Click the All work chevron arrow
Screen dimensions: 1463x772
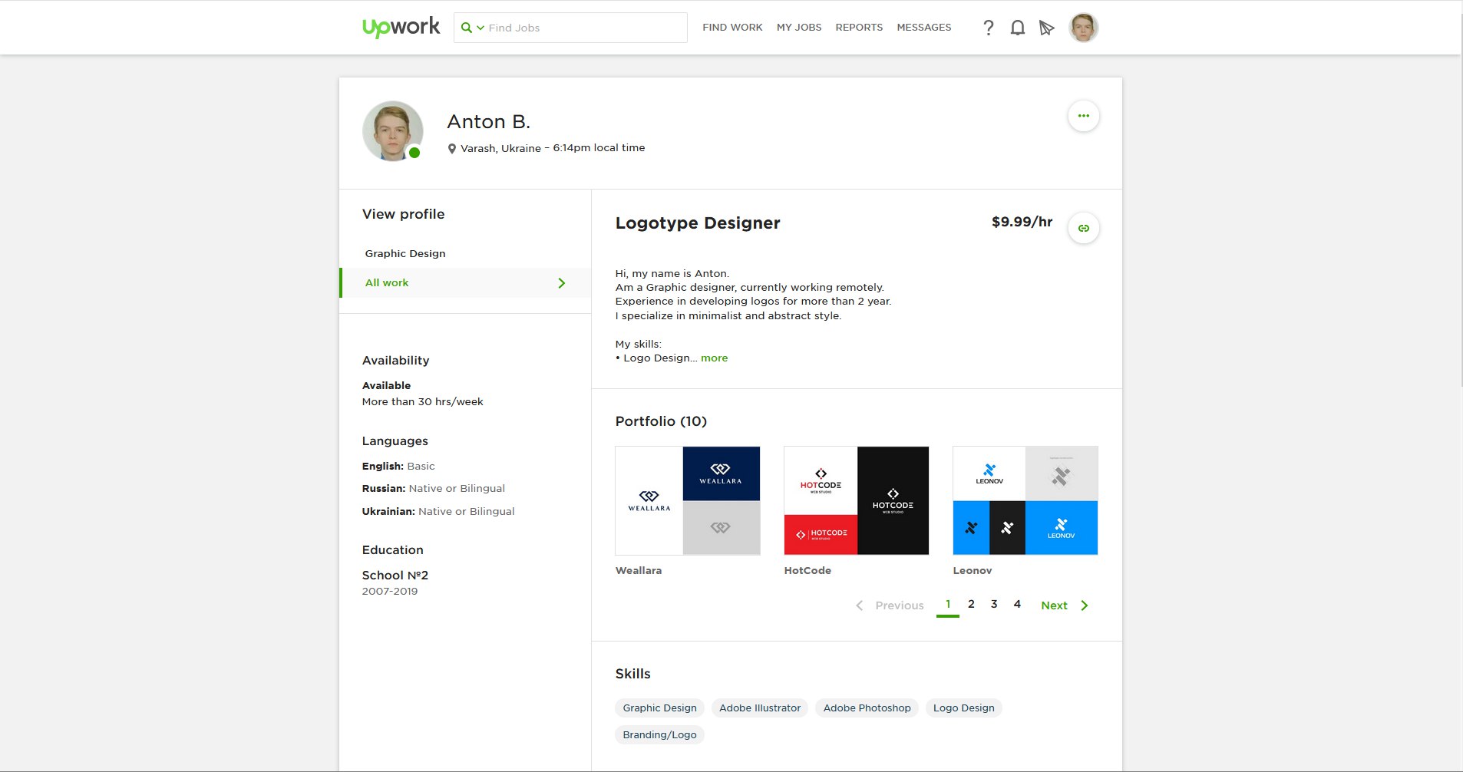[x=562, y=283]
